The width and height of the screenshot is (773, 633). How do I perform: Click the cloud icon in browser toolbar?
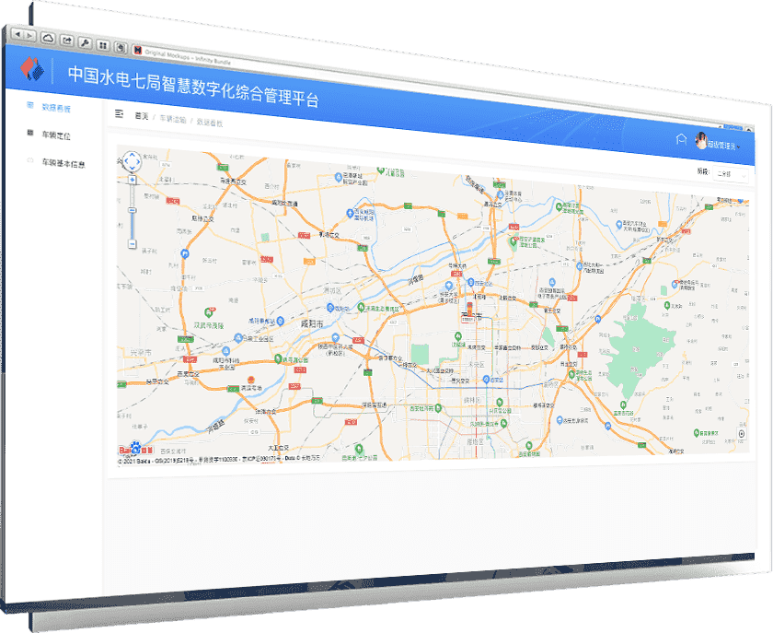[x=48, y=38]
